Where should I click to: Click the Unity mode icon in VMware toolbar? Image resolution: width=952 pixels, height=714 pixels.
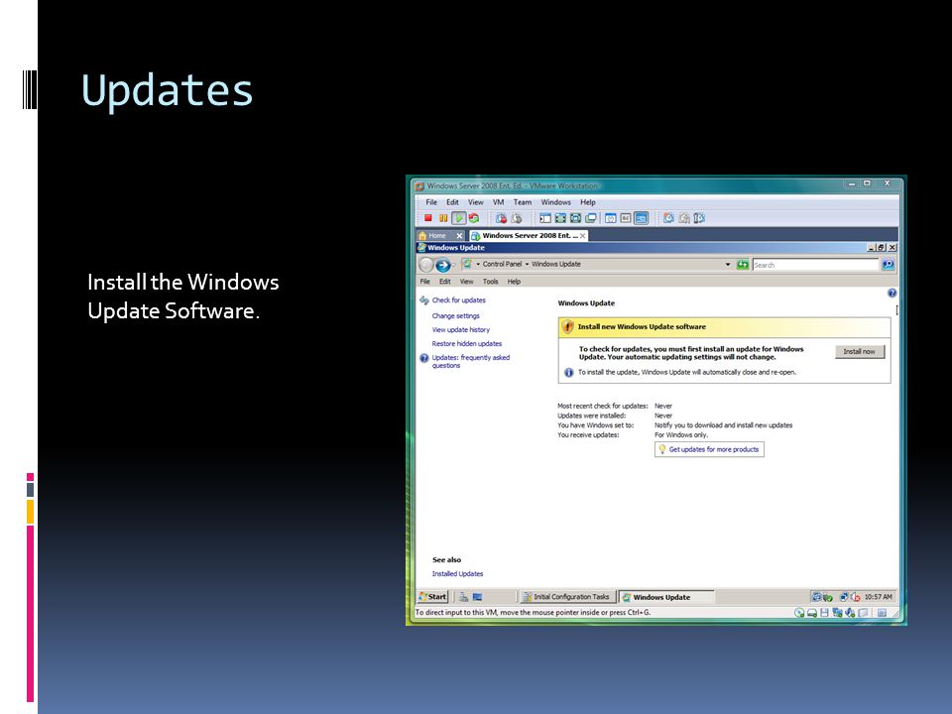tap(575, 218)
